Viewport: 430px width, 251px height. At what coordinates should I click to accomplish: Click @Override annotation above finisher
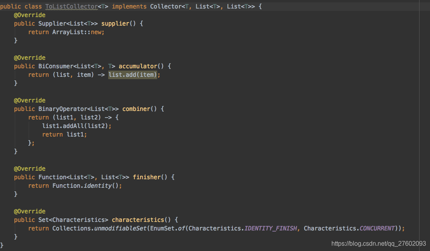pyautogui.click(x=29, y=168)
